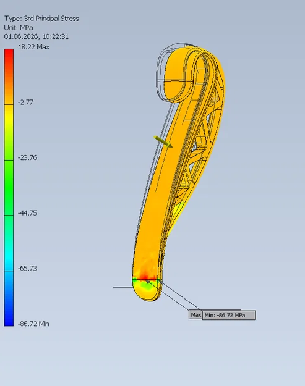305x386 pixels.
Task: Click the partially hidden 'Max:' probe label
Action: (195, 314)
